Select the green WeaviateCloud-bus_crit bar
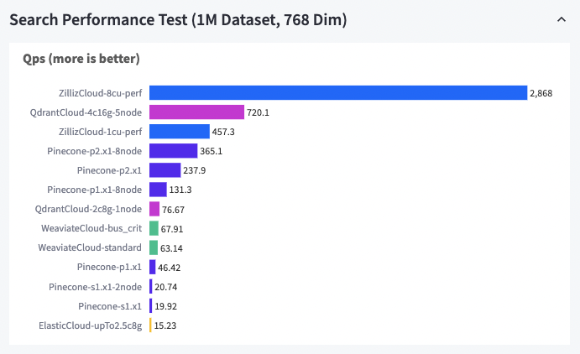Screen dimensions: 580x354 tap(154, 228)
